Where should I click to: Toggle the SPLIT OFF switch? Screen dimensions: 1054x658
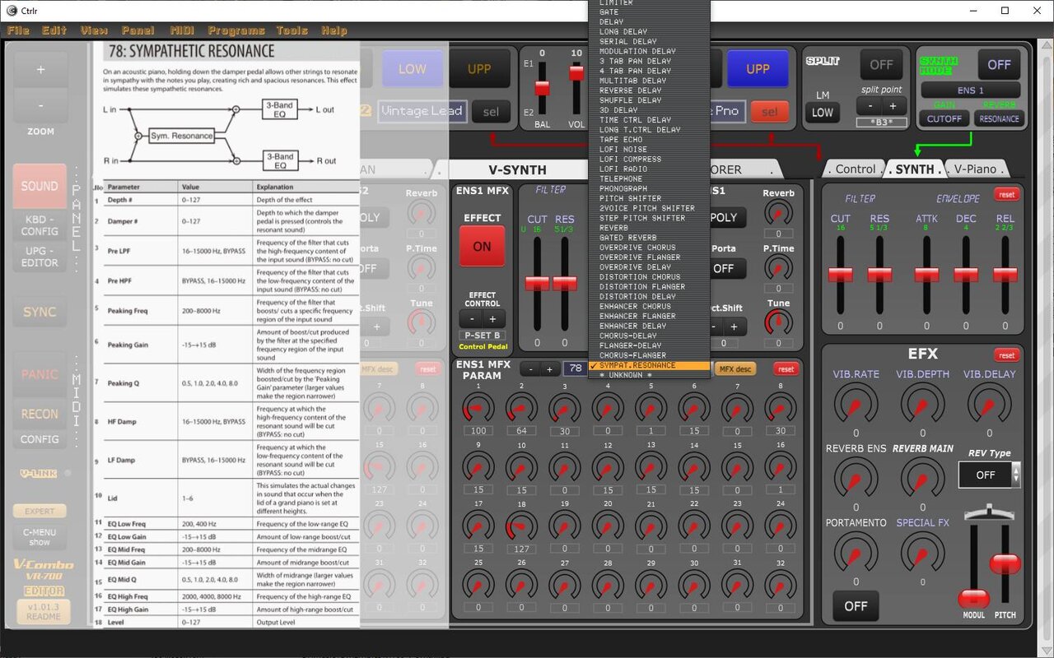(x=881, y=64)
